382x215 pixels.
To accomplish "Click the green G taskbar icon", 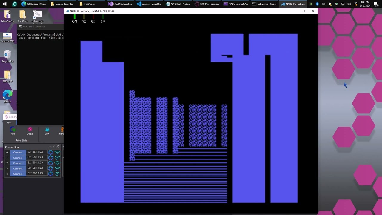I will 15,4.
